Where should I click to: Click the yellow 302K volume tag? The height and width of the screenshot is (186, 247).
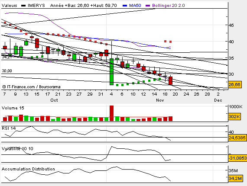(x=234, y=117)
